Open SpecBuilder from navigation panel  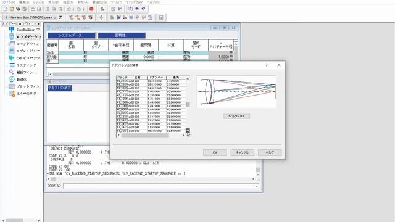(24, 30)
